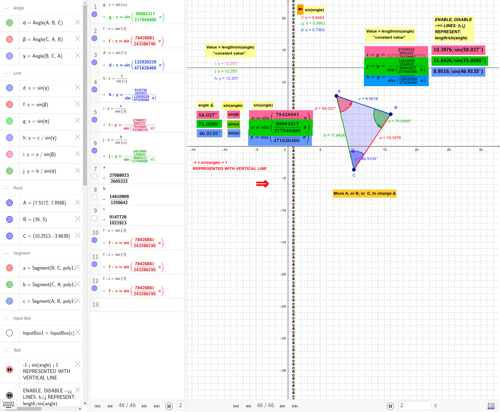Remove line f: x = sin(β)

[78, 104]
